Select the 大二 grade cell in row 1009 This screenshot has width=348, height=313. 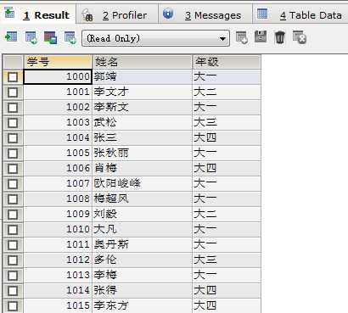coord(227,215)
